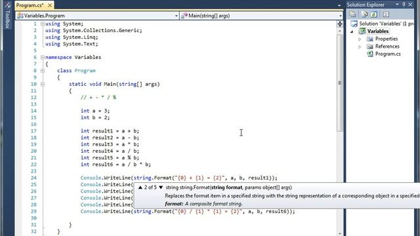Click the Program.cs file icon
Image resolution: width=420 pixels, height=236 pixels.
click(370, 54)
